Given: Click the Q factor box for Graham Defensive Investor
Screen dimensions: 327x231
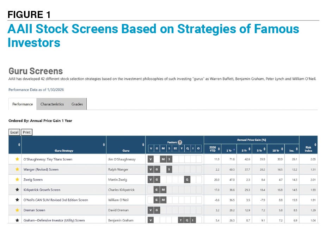Looking at the screenshot, I should pos(187,220).
